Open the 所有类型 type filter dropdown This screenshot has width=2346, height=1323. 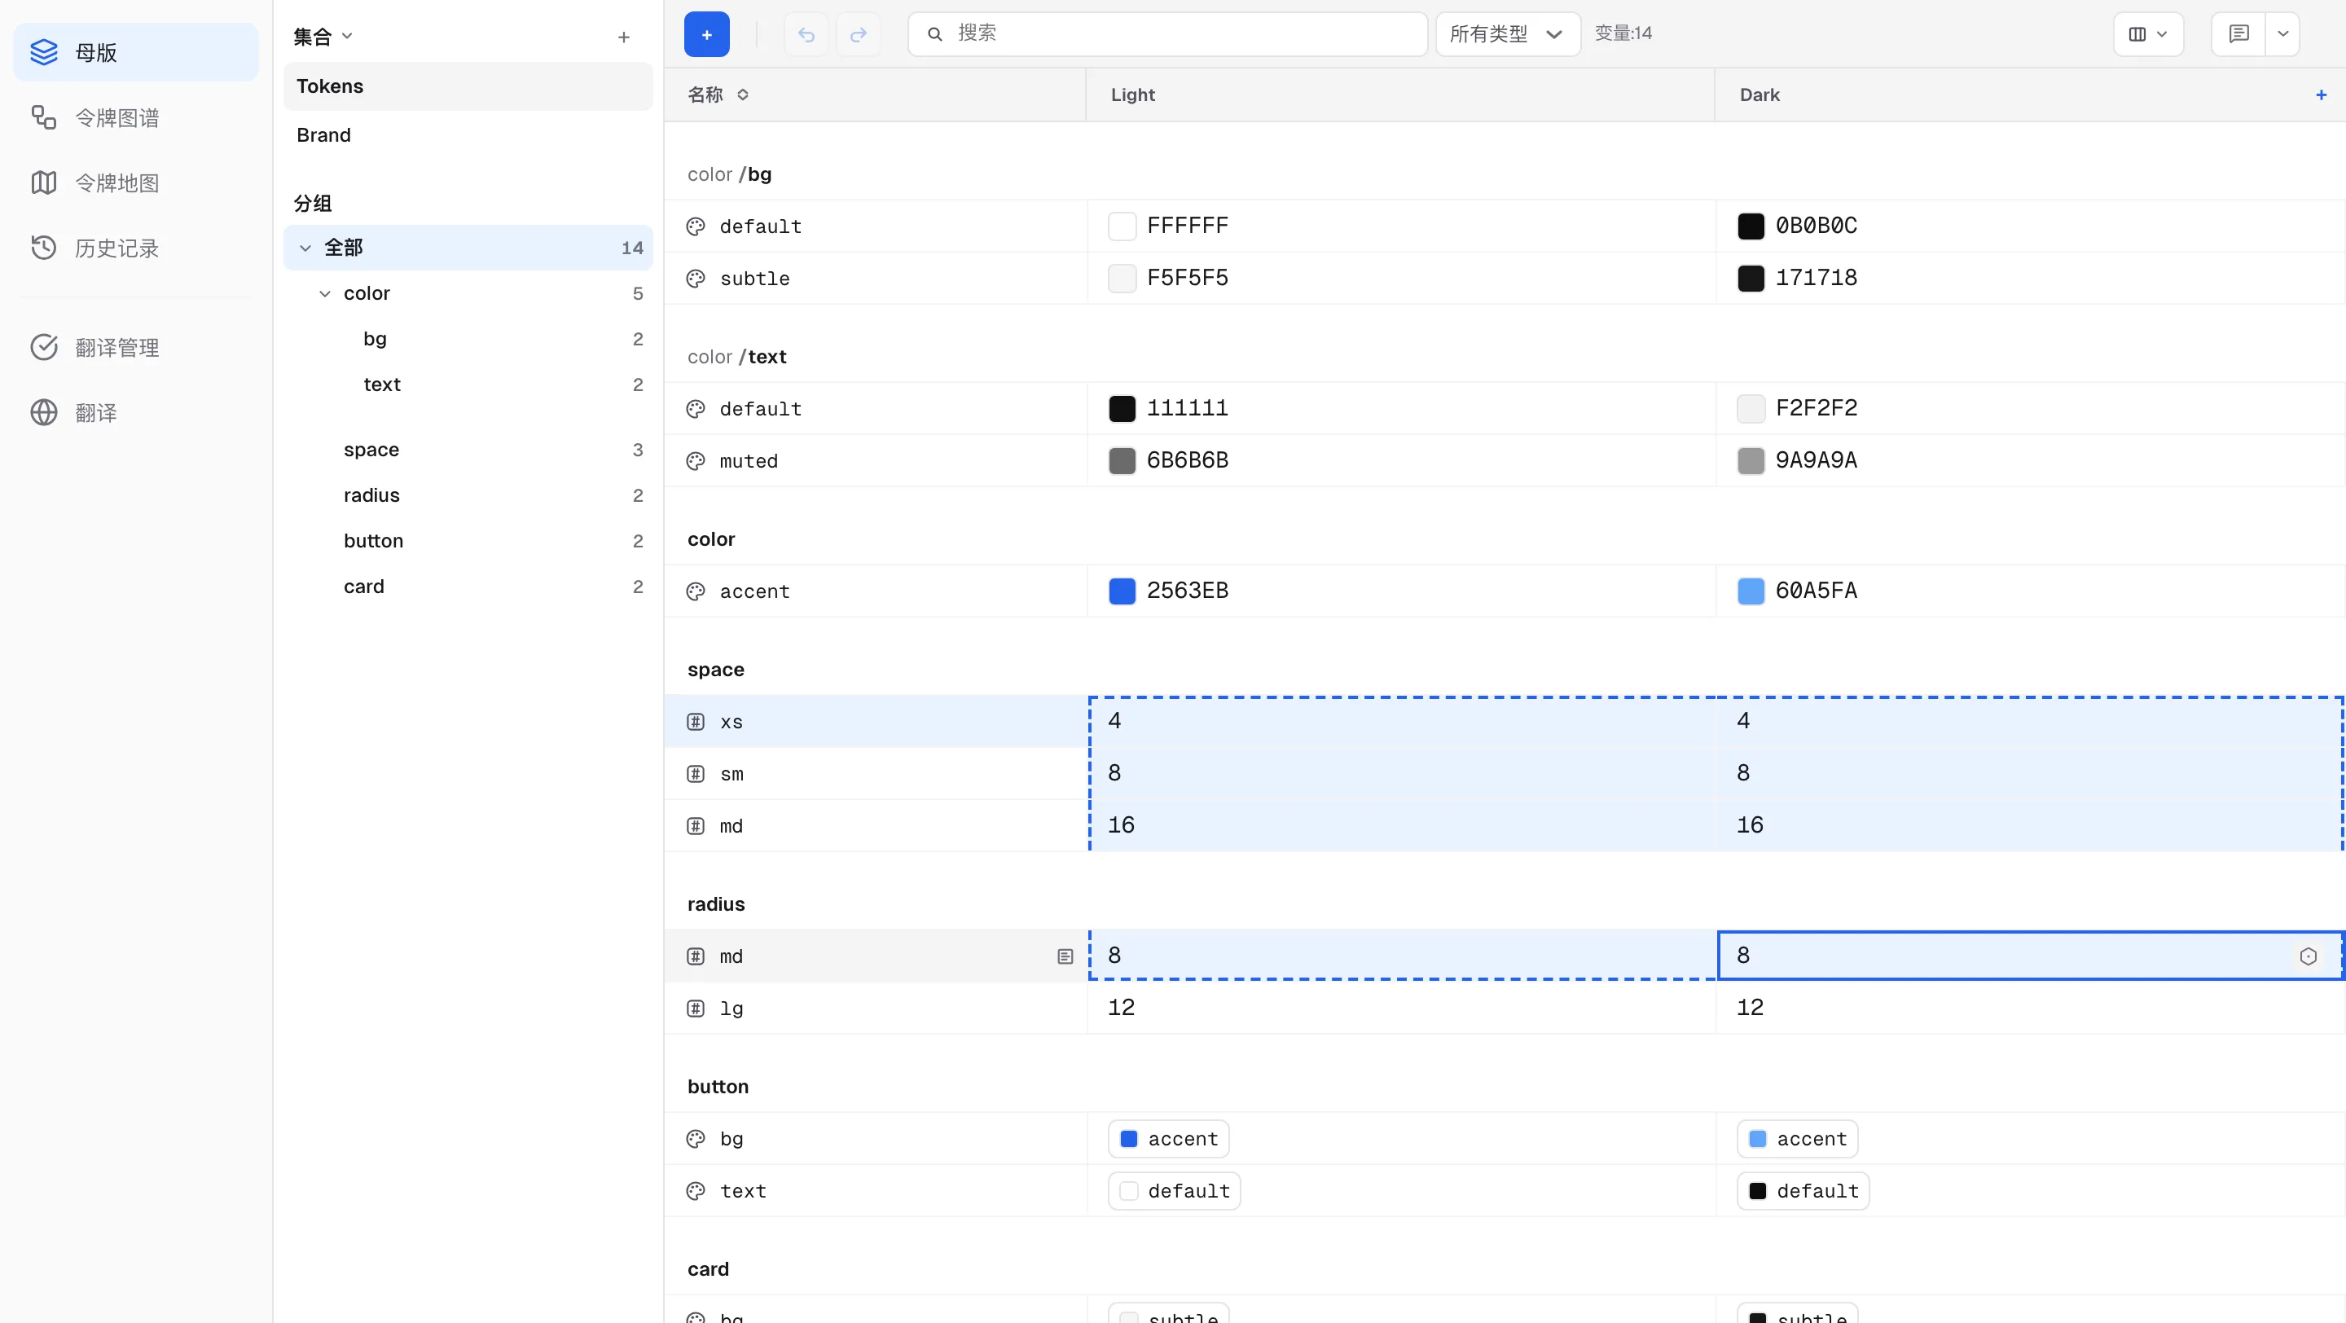point(1507,33)
